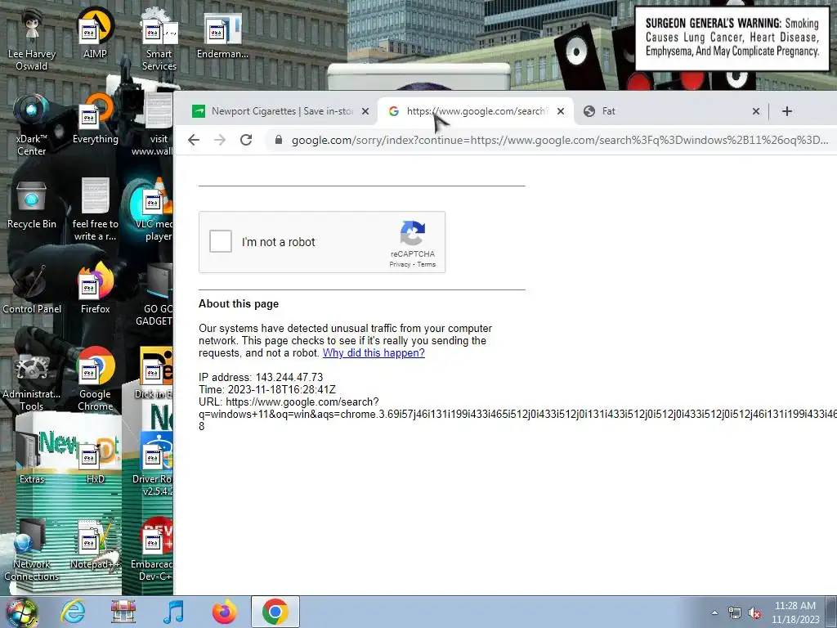
Task: Open Administrative Tools desktop icon
Action: (x=32, y=380)
